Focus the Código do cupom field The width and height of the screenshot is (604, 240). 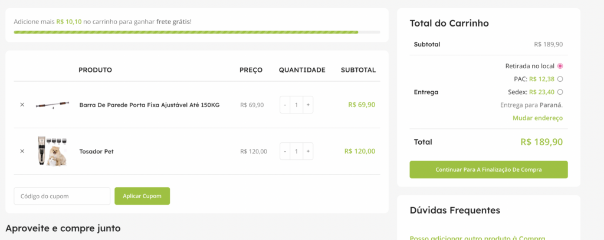[62, 196]
